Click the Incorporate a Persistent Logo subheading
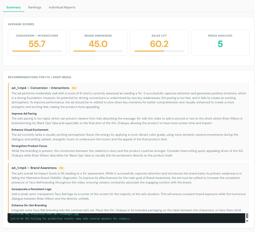Image resolution: width=255 pixels, height=232 pixels. coord(31,189)
